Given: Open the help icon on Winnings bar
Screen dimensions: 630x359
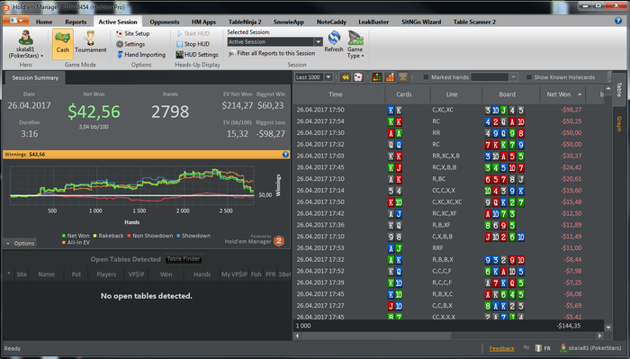Looking at the screenshot, I should point(285,154).
